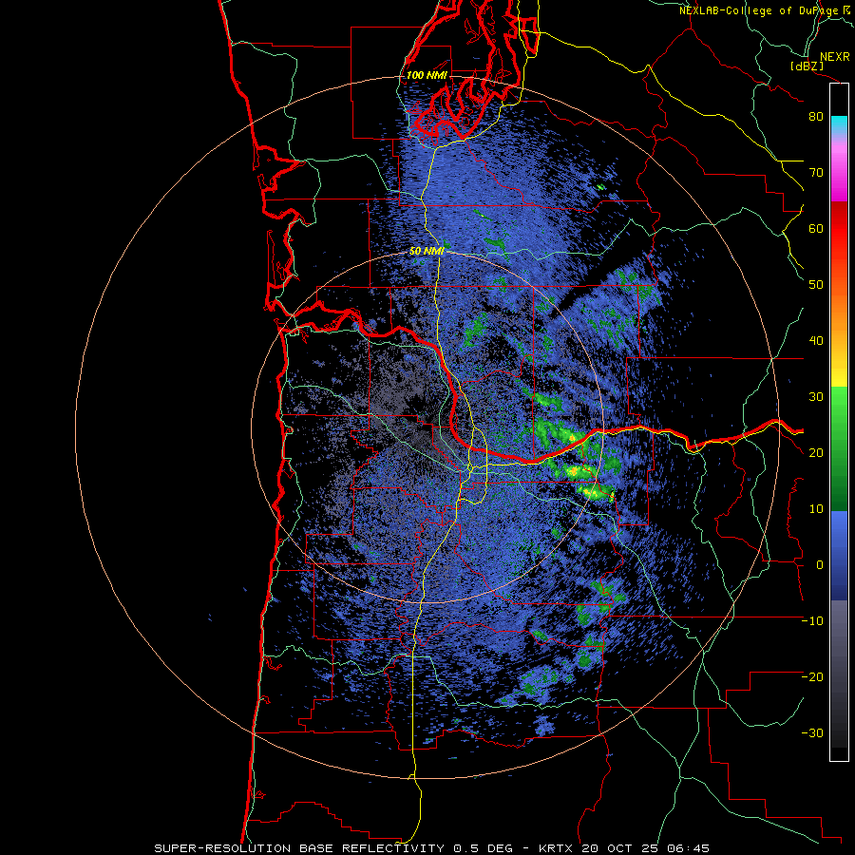Screen dimensions: 855x855
Task: Click the 20 OCT 25 06:45 timestamp
Action: click(646, 848)
